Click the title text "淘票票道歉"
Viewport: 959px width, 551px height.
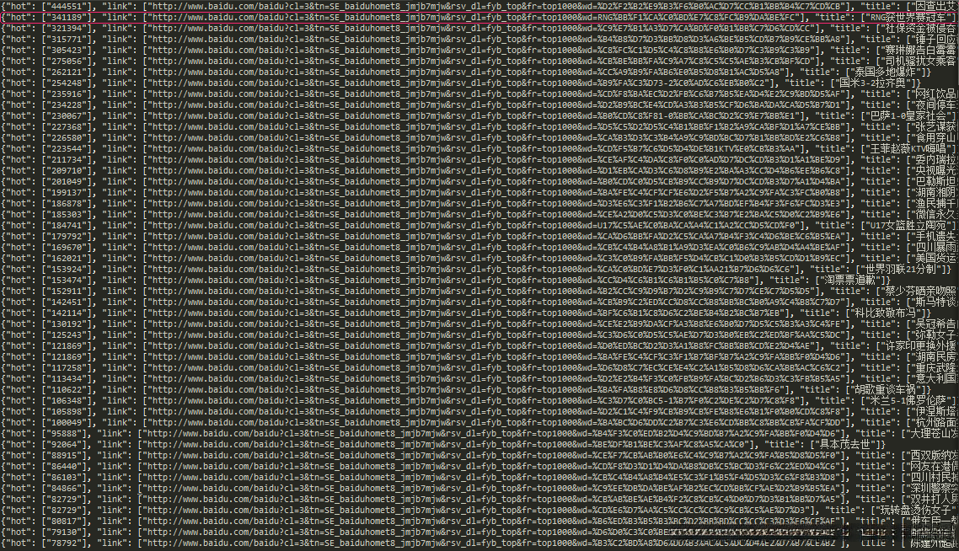[x=851, y=280]
